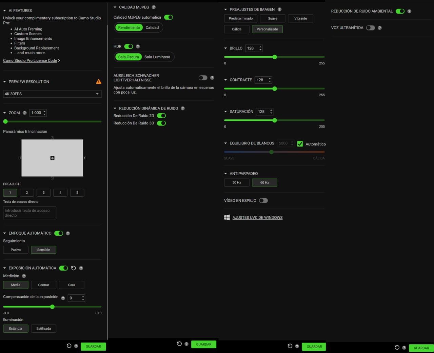Screen dimensions: 434x353
Task: Enable the Vídeo en Espejo switch
Action: (x=263, y=201)
